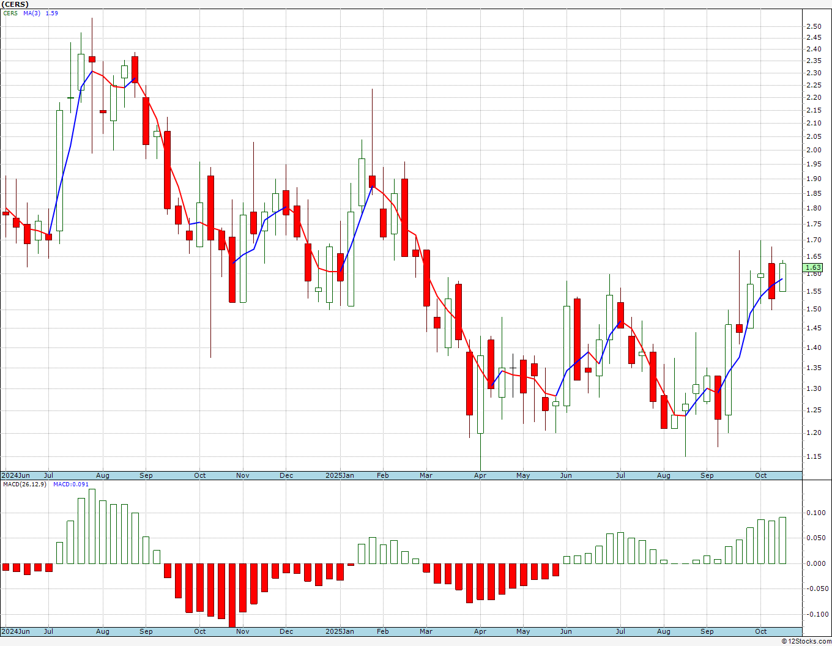Click the MA(3) indicator label
The image size is (832, 646).
click(32, 13)
